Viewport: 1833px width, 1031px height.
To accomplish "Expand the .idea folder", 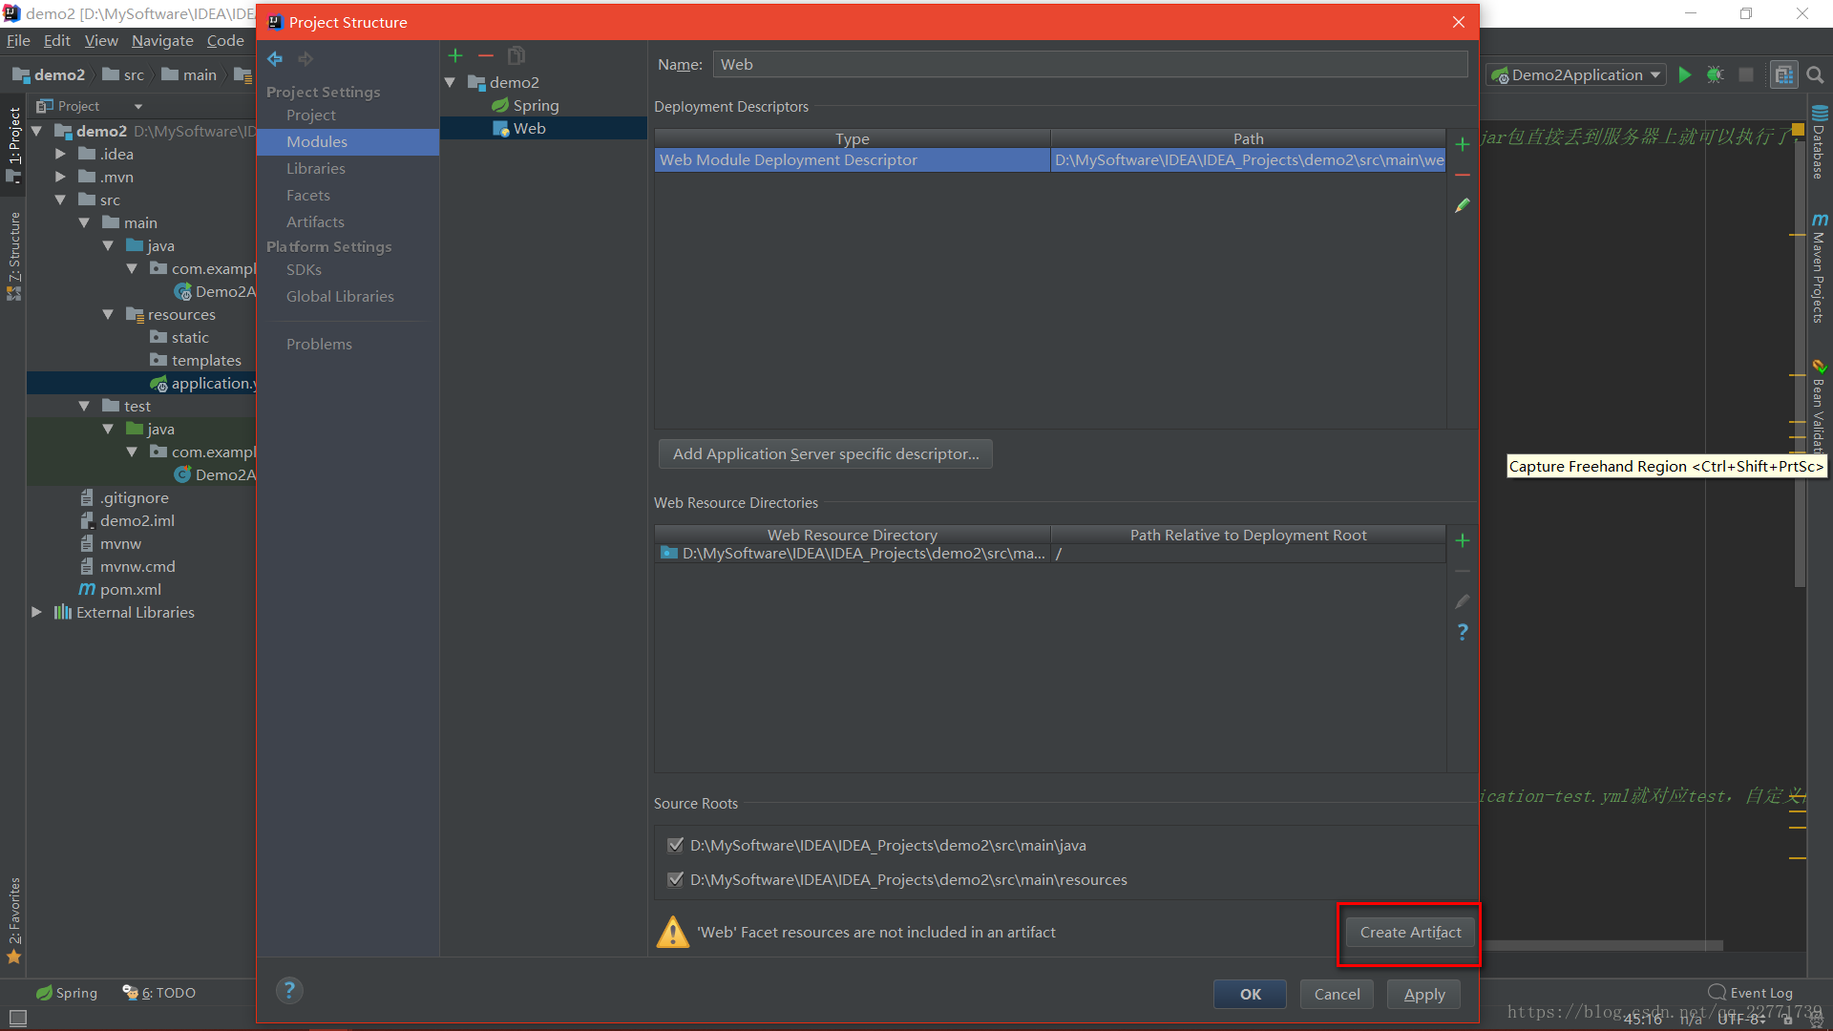I will [x=60, y=154].
